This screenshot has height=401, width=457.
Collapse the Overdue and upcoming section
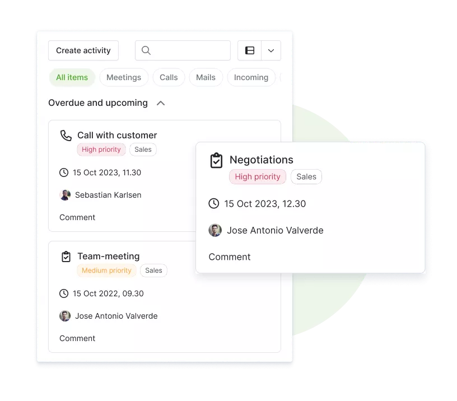tap(161, 103)
